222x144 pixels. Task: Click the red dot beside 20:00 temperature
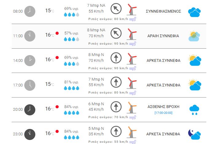[57, 107]
